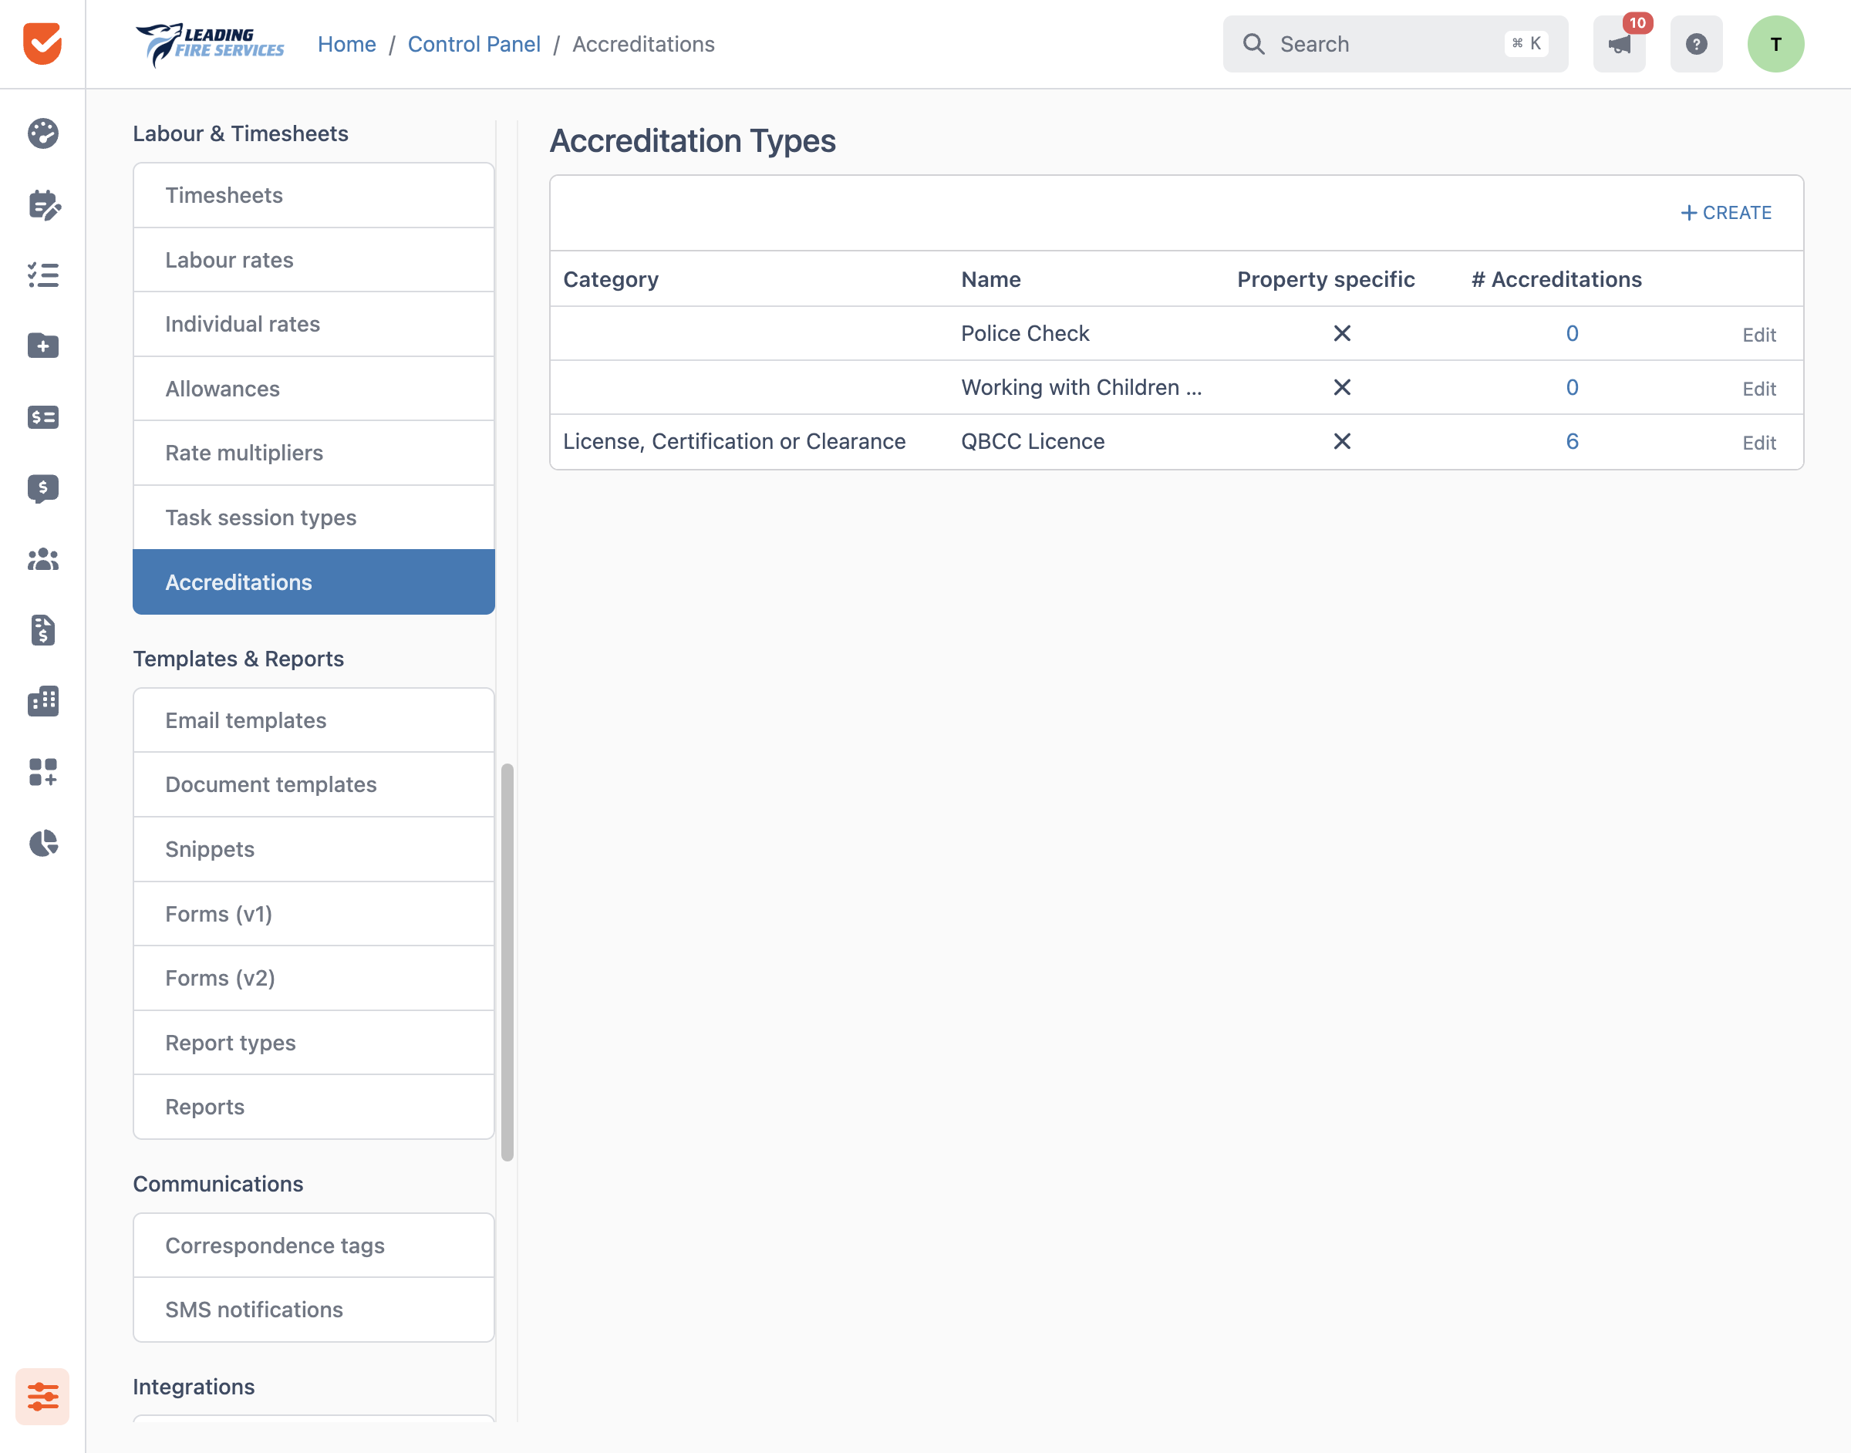Open the checklist tasks icon in sidebar

point(42,275)
